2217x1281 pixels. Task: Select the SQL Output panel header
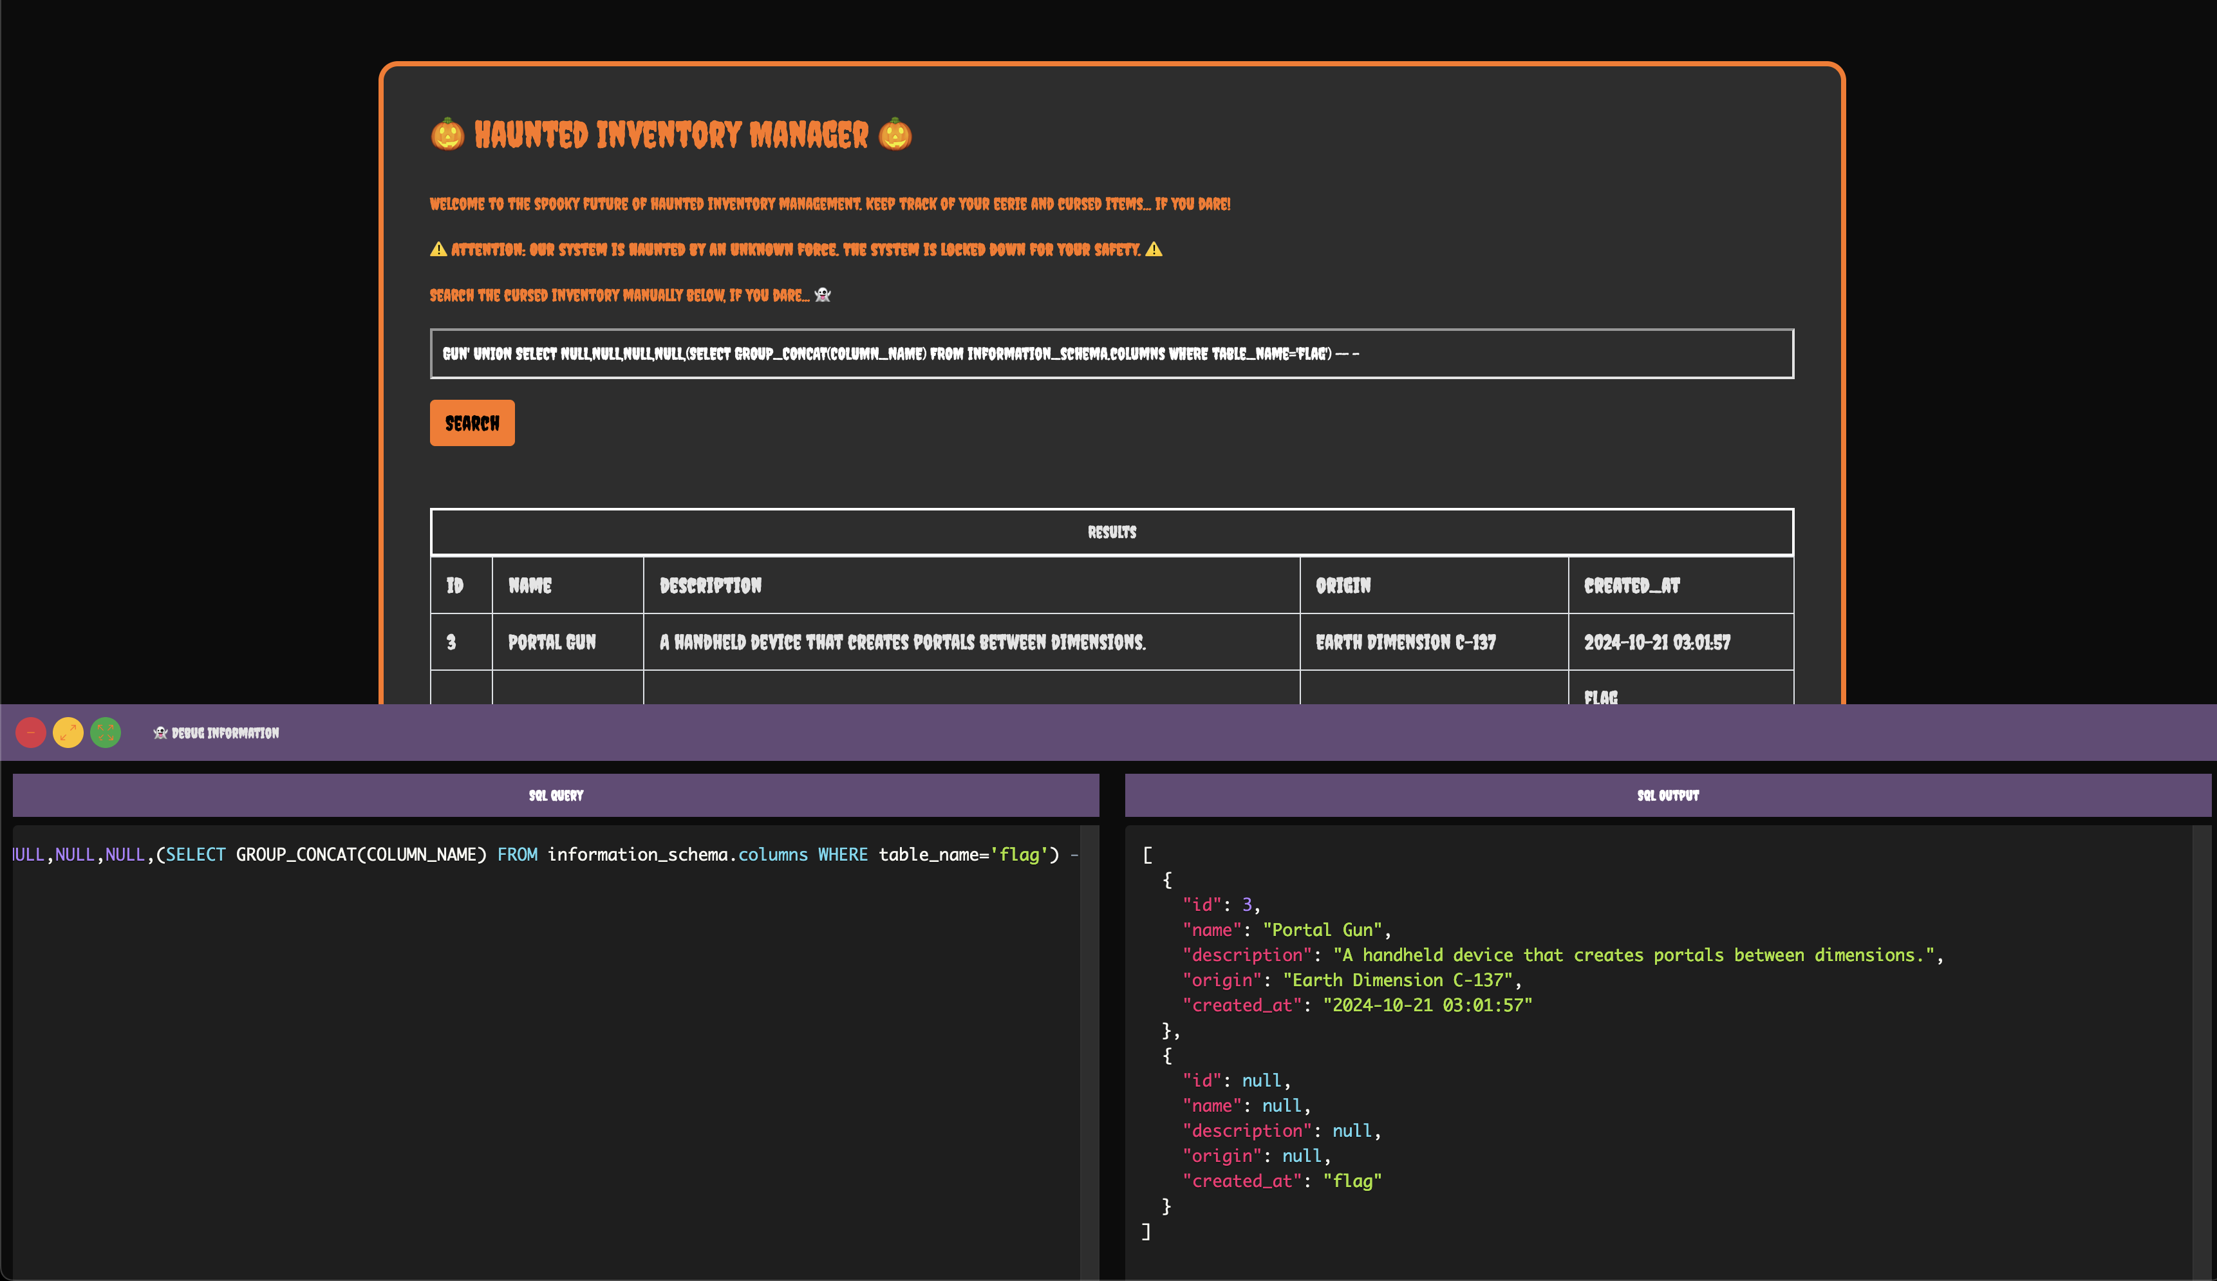[1668, 796]
